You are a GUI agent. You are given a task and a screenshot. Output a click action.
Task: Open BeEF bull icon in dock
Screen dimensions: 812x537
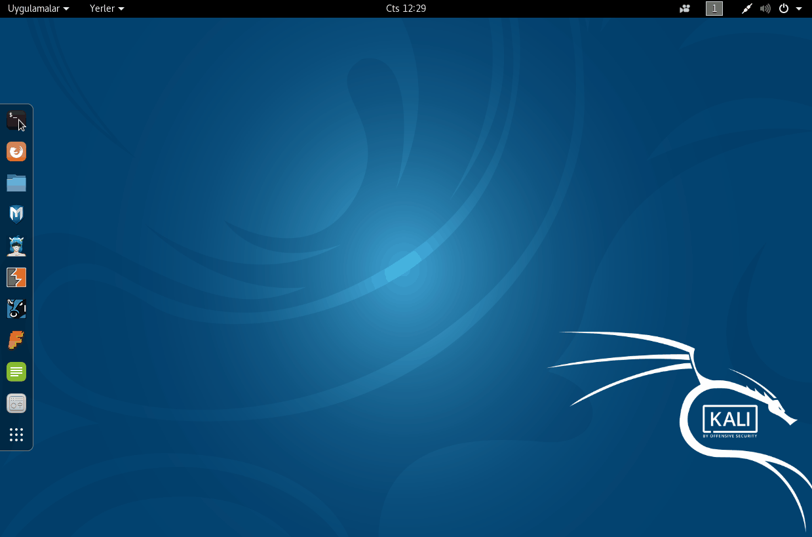pyautogui.click(x=16, y=309)
